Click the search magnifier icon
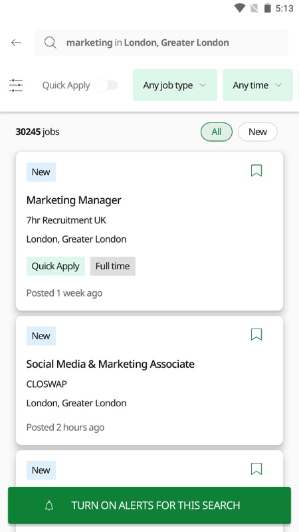299x532 pixels. pos(50,43)
